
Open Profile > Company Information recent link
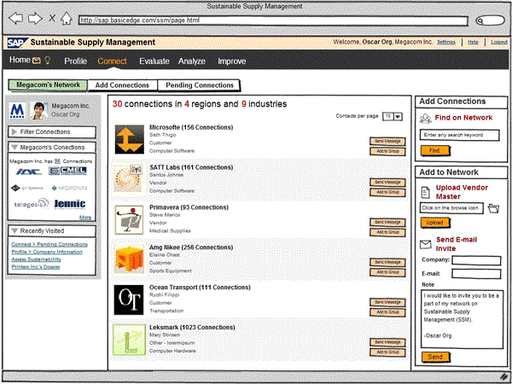(47, 252)
